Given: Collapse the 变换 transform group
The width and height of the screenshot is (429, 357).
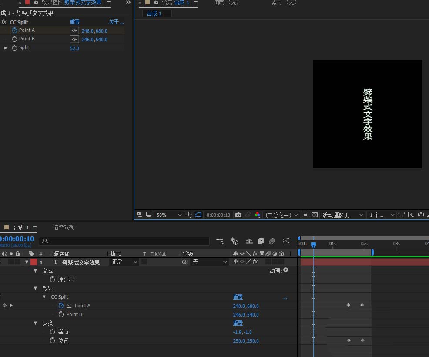Looking at the screenshot, I should tap(36, 323).
